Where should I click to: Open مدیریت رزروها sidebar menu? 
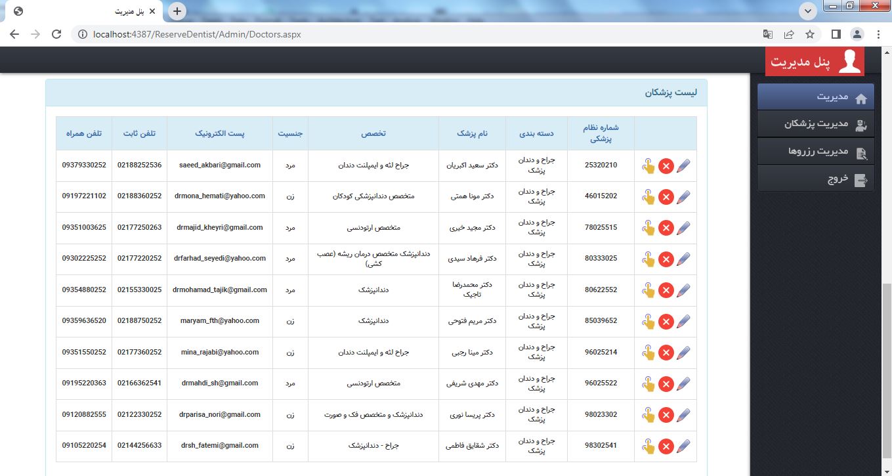[x=816, y=152]
